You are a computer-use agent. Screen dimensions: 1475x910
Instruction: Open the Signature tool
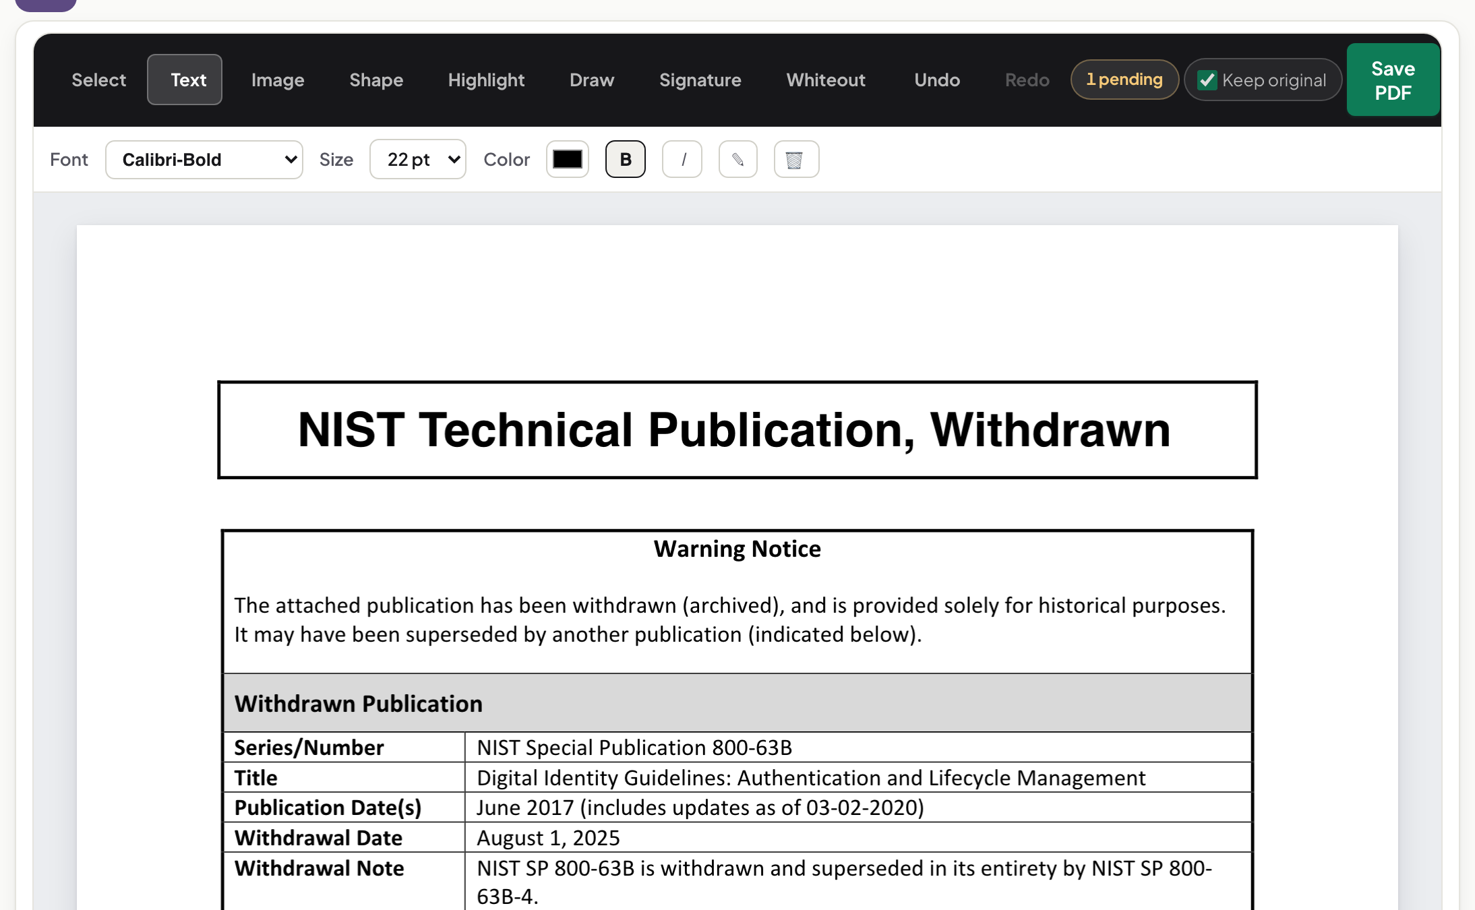pyautogui.click(x=700, y=80)
